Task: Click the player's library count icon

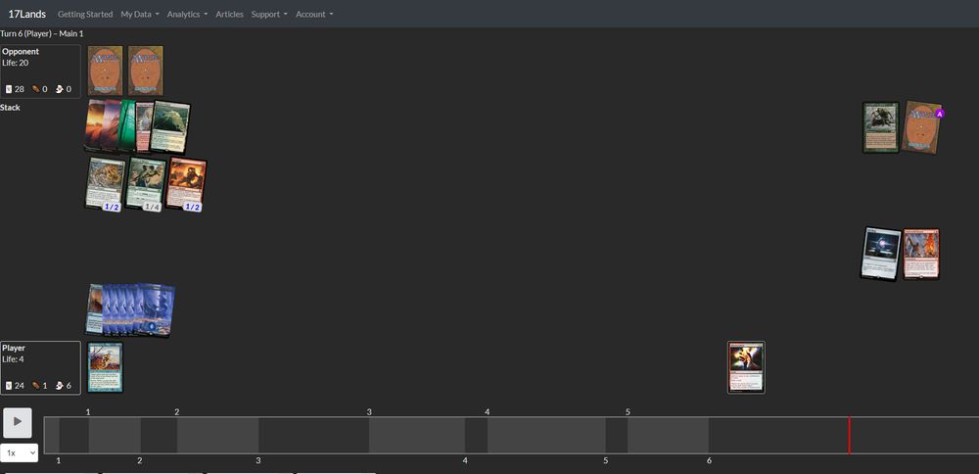Action: (9, 385)
